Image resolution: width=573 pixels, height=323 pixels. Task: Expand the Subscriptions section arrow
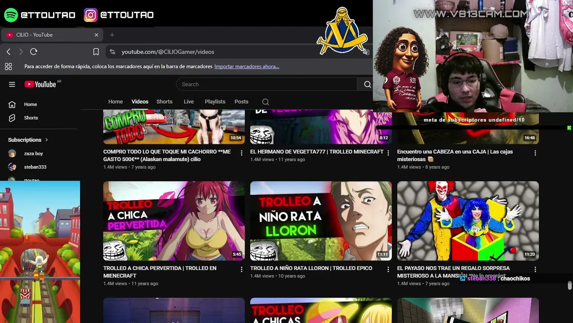[x=46, y=140]
